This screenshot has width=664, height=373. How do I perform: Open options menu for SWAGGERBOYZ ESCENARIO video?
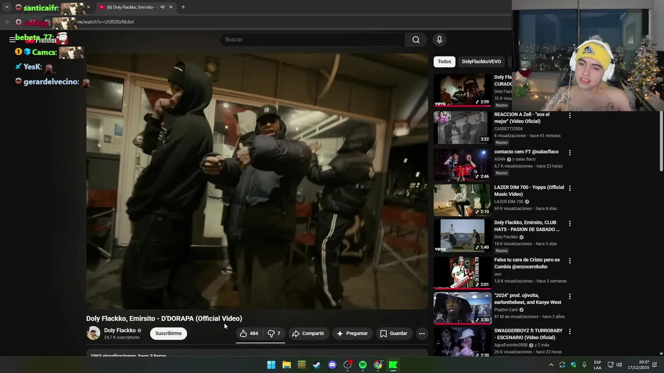[570, 332]
